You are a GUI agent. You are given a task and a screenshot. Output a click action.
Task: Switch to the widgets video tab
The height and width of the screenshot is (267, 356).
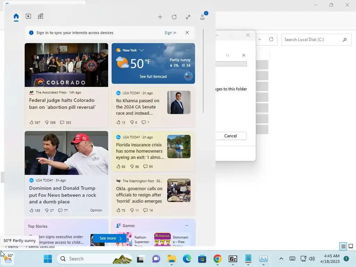point(28,16)
